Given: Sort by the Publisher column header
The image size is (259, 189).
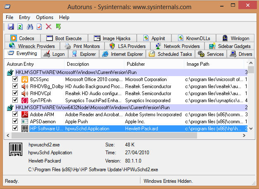Looking at the screenshot, I should point(154,64).
